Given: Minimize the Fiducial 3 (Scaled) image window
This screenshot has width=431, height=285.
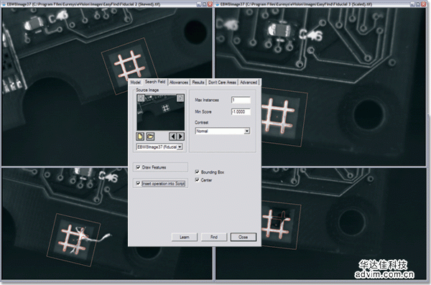Looking at the screenshot, I should point(413,4).
